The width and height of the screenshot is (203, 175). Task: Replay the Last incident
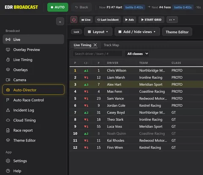point(108,19)
